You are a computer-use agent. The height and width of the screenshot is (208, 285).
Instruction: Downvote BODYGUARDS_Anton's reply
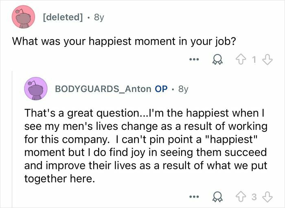click(268, 197)
